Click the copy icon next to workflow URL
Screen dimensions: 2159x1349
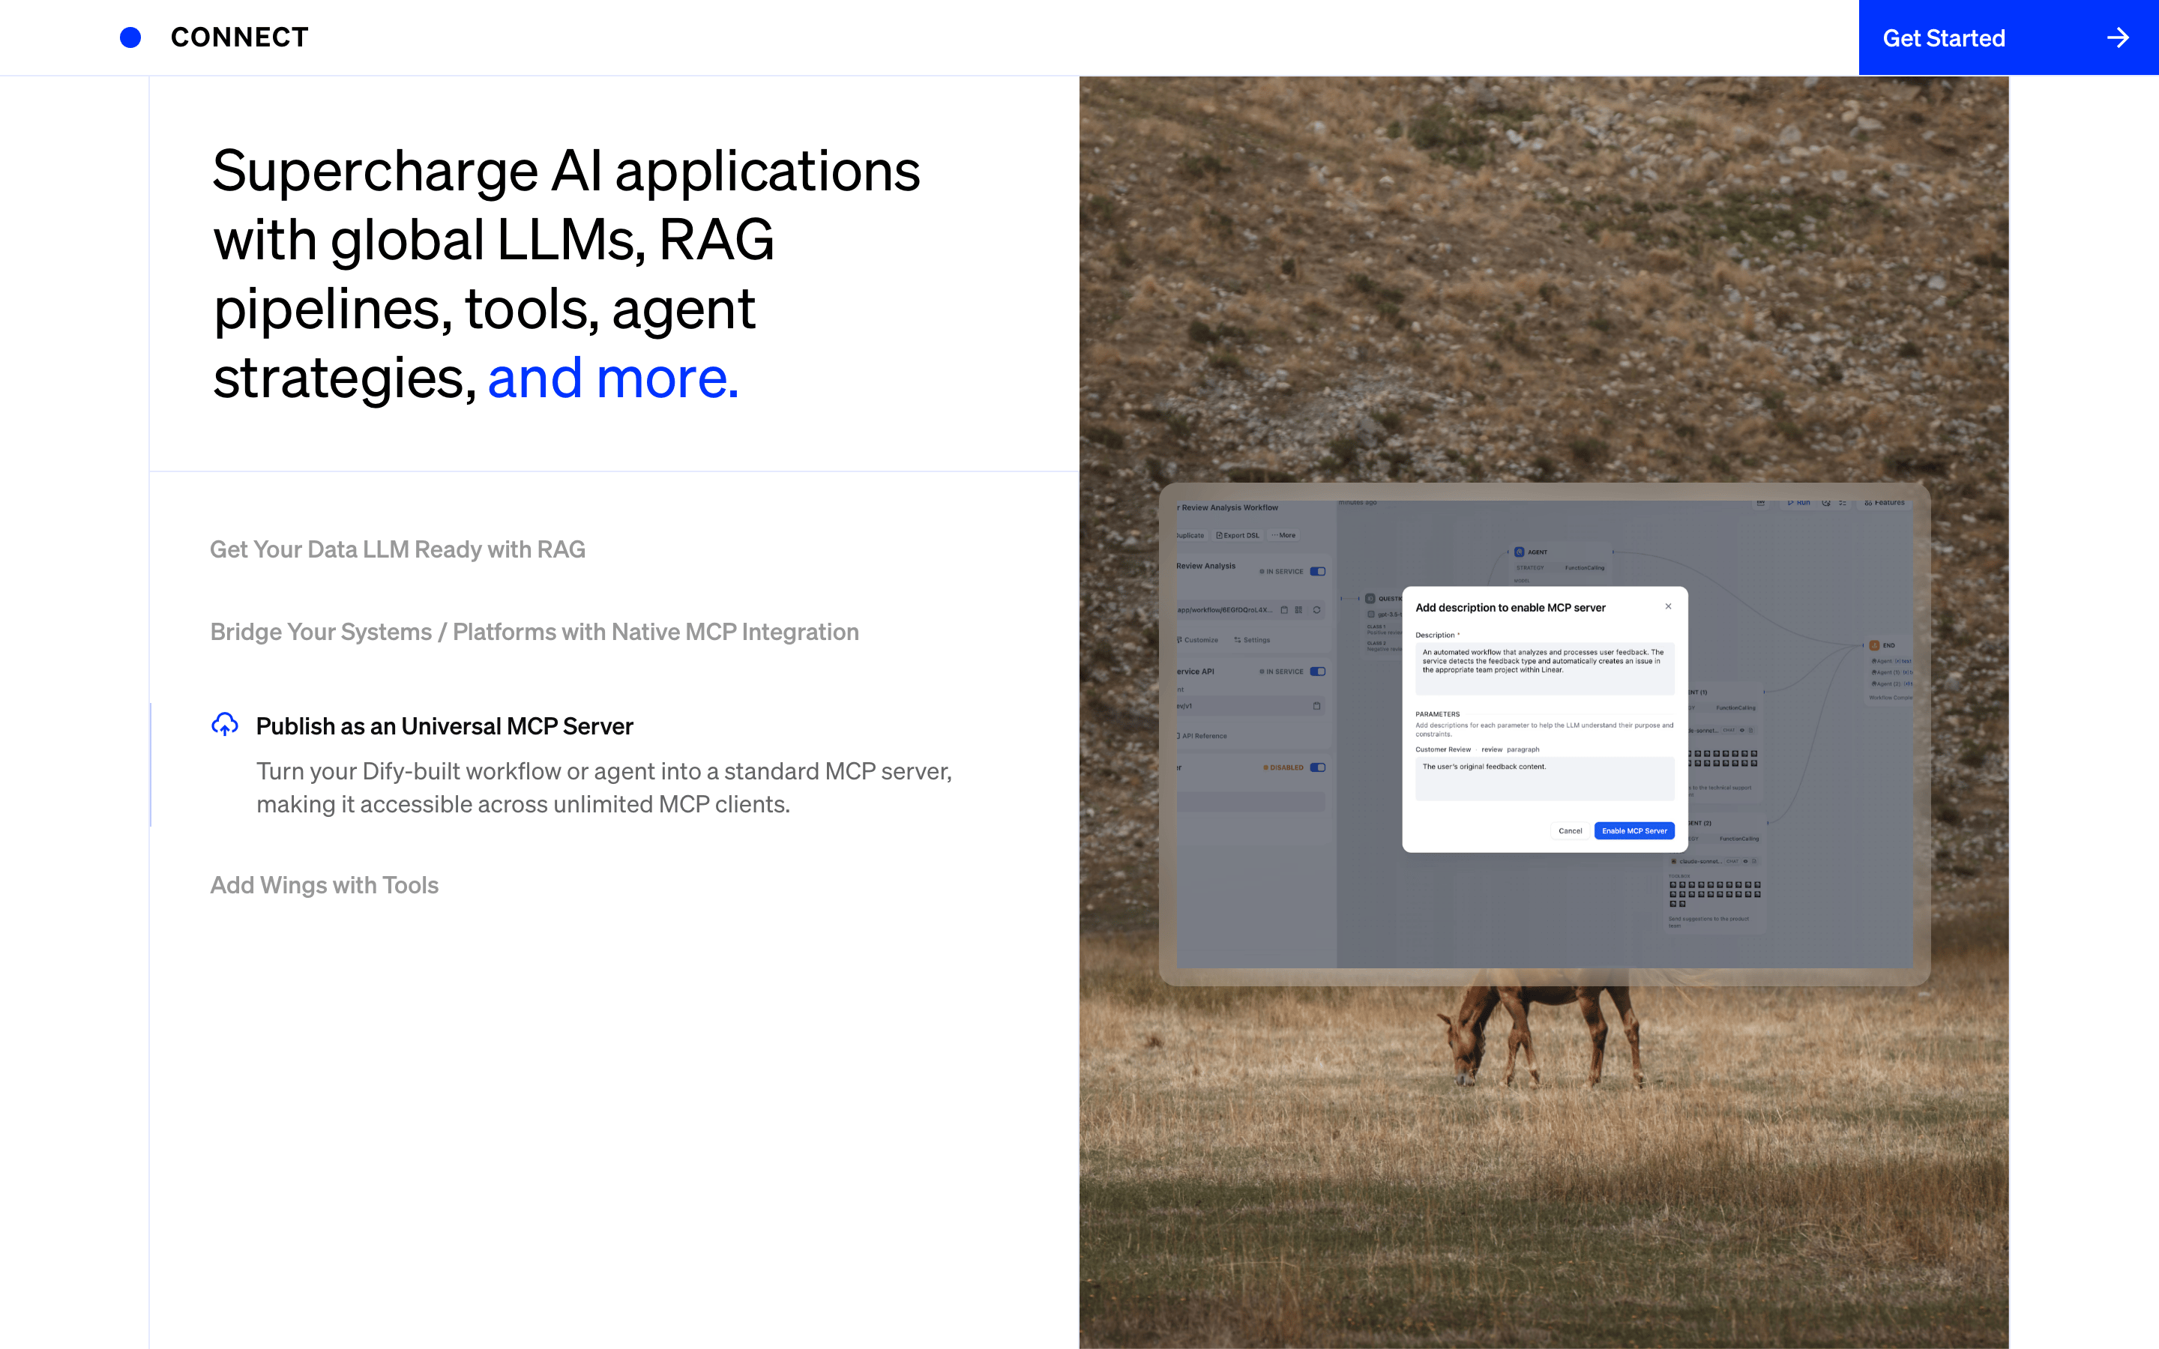(1285, 610)
